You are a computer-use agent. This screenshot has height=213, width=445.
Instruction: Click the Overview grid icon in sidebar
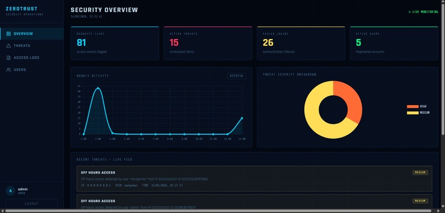(8, 34)
